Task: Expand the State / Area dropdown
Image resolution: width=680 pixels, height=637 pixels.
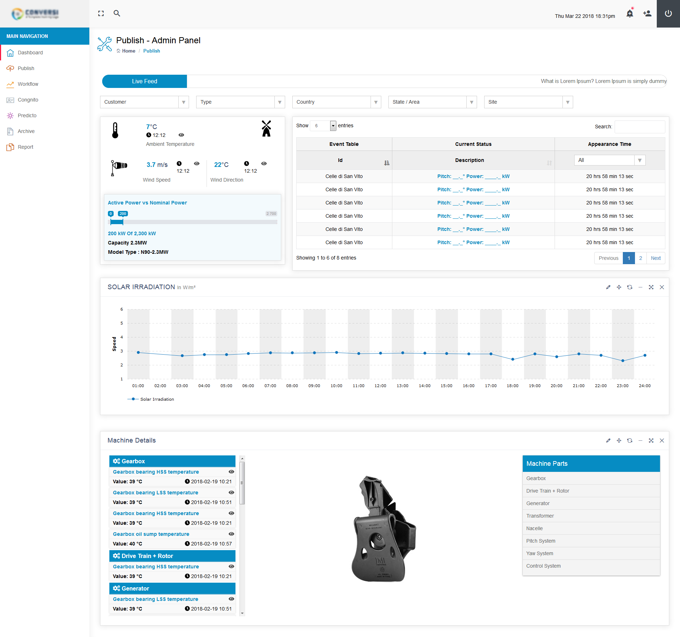Action: (x=432, y=102)
